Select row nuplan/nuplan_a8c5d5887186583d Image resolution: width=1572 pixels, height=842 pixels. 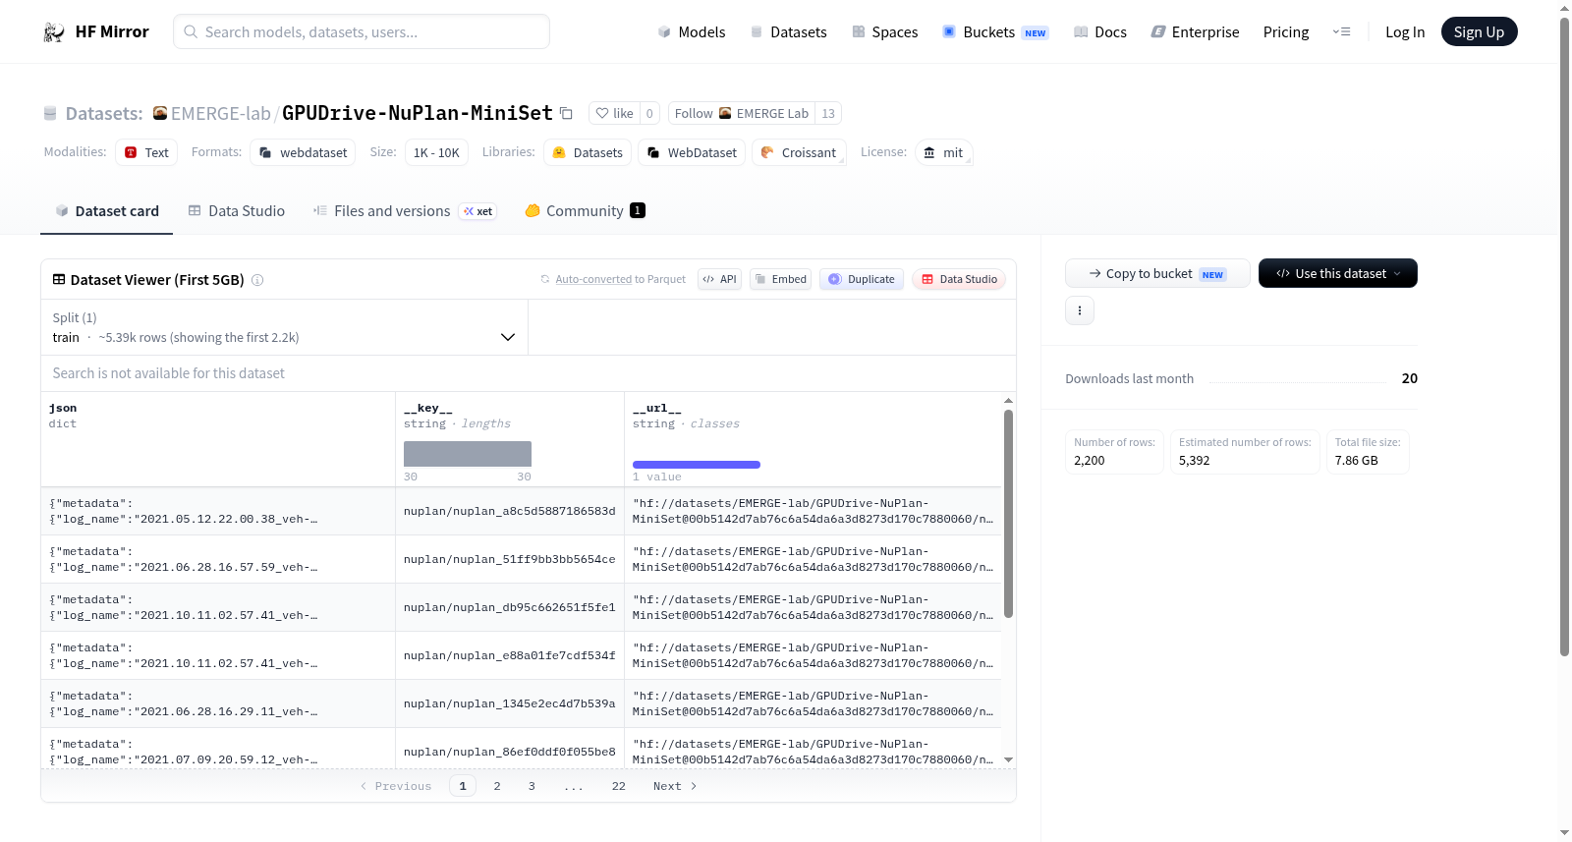pyautogui.click(x=521, y=511)
